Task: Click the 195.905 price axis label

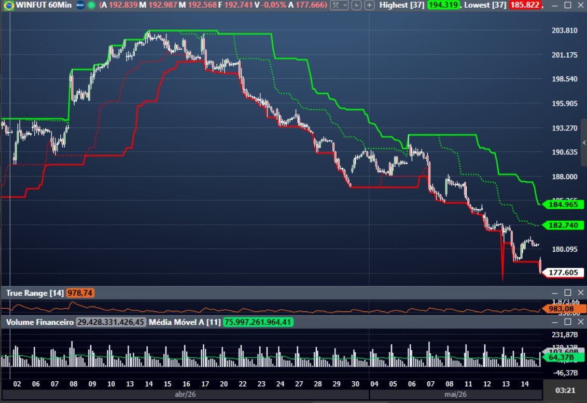Action: [x=565, y=104]
